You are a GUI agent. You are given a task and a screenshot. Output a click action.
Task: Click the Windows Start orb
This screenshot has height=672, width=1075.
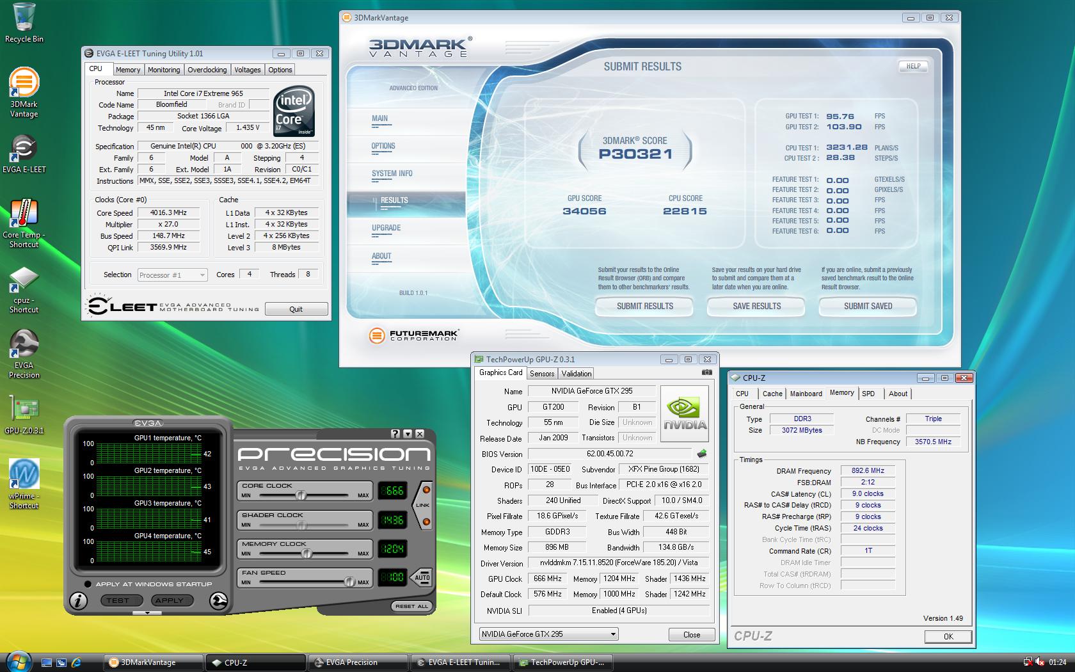click(x=18, y=661)
